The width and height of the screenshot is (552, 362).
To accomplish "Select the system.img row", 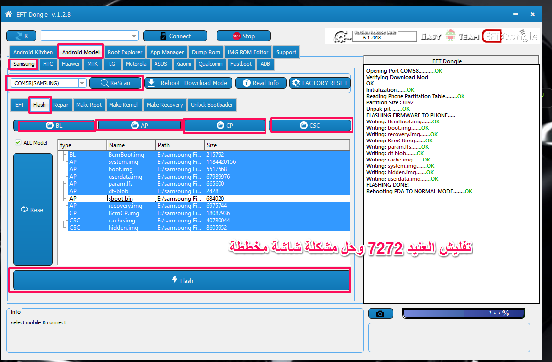I will 209,162.
